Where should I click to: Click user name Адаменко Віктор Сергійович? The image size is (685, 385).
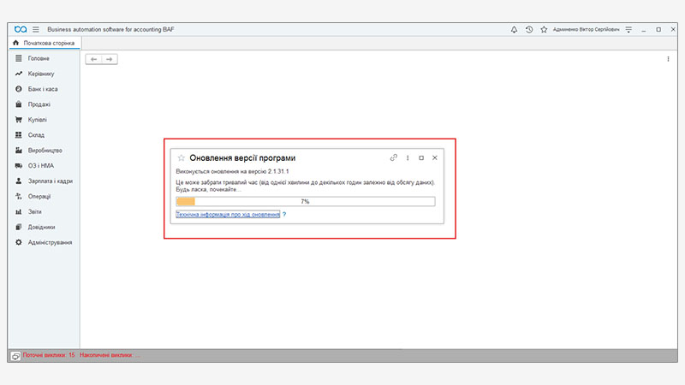point(586,29)
